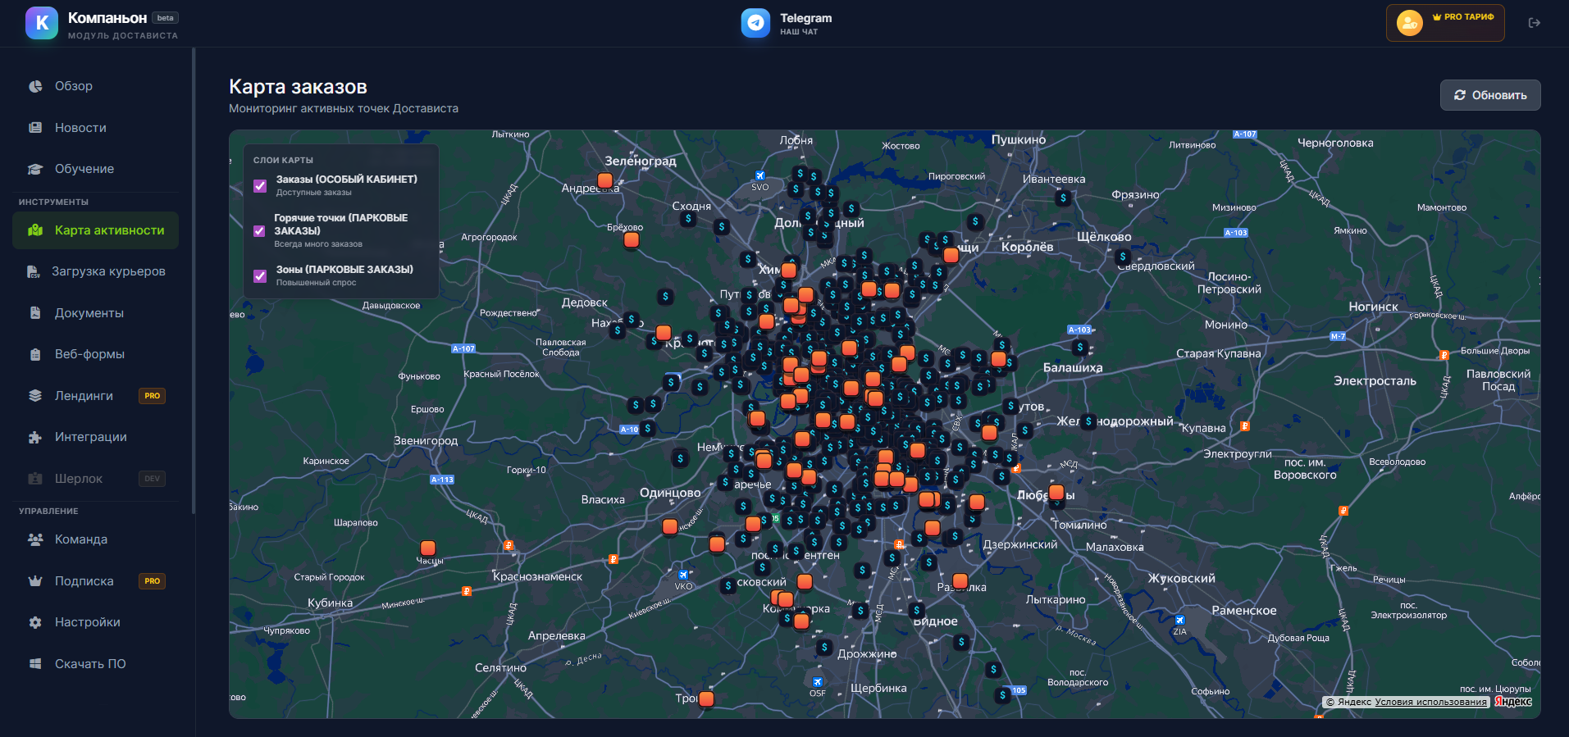Open the Команда section
Image resolution: width=1569 pixels, height=737 pixels.
pyautogui.click(x=80, y=539)
